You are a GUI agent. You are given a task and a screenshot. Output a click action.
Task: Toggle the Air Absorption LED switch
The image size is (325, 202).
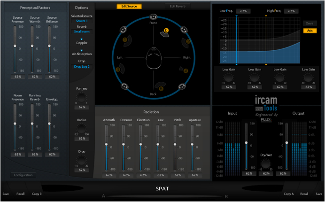click(x=82, y=50)
